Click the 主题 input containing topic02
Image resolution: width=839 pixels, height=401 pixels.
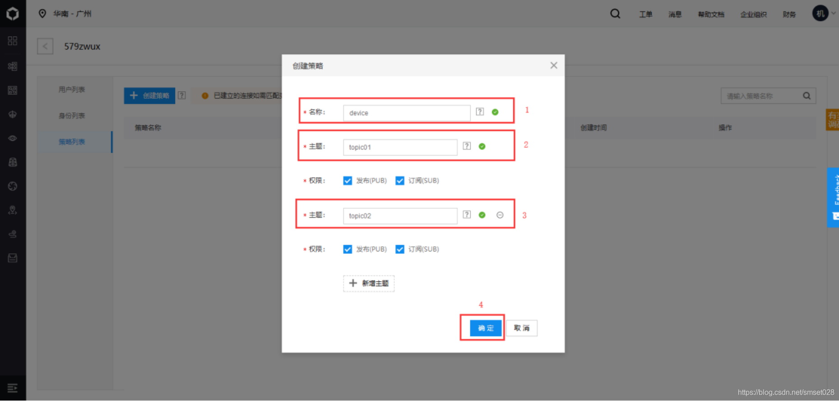click(x=400, y=216)
